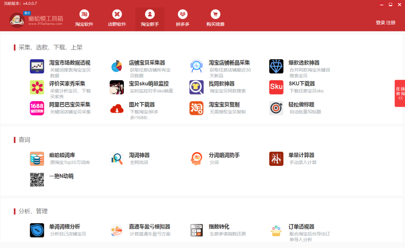Click the 一拖N动销 QR code icon
Viewport: 405px width, 248px height.
point(37,180)
